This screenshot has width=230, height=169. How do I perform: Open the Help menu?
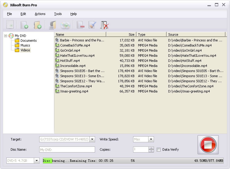(x=73, y=14)
